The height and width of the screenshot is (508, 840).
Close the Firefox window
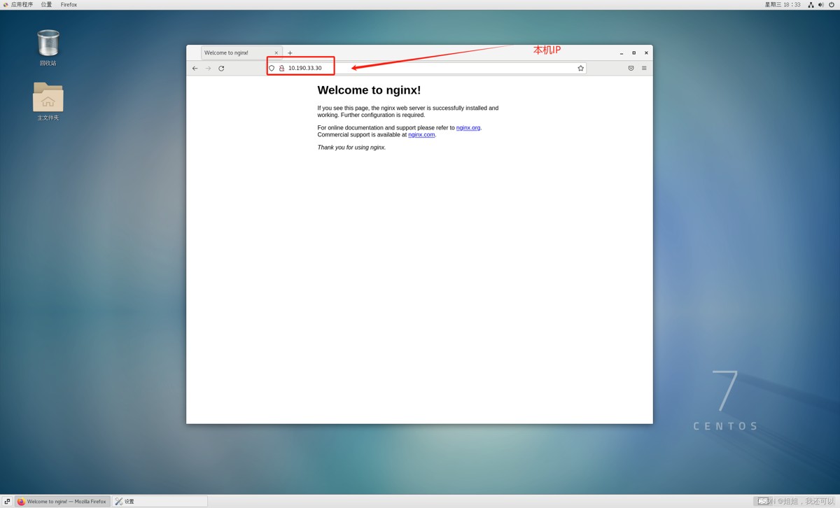[x=646, y=53]
